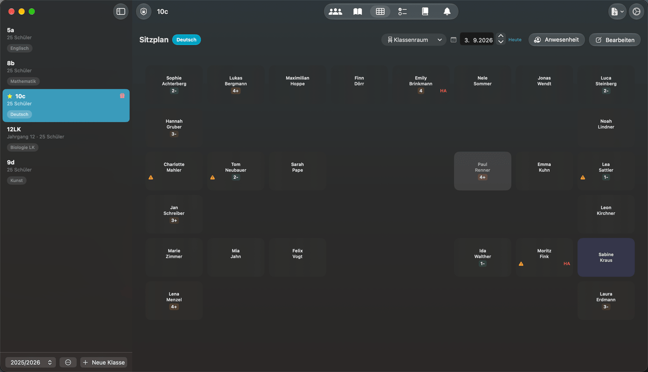Click the warning icon on Lea Sattler's seat
The width and height of the screenshot is (648, 372).
tap(583, 178)
